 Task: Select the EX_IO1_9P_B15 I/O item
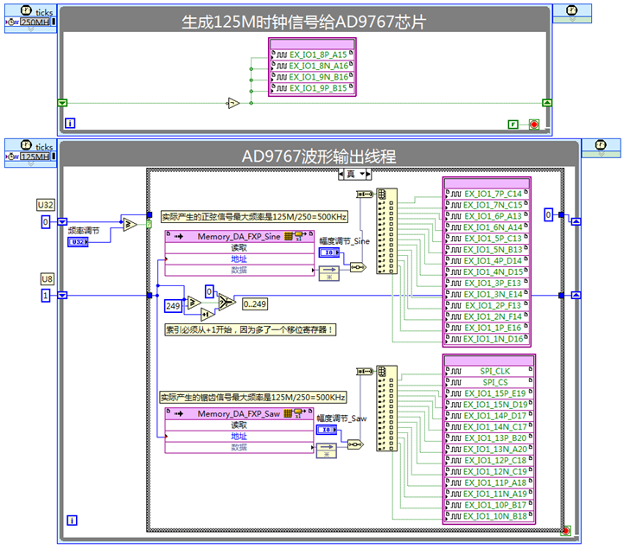[312, 88]
